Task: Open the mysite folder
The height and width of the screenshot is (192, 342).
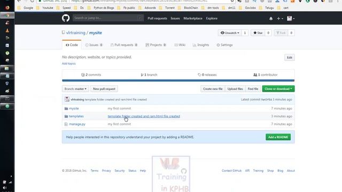Action: pos(74,108)
